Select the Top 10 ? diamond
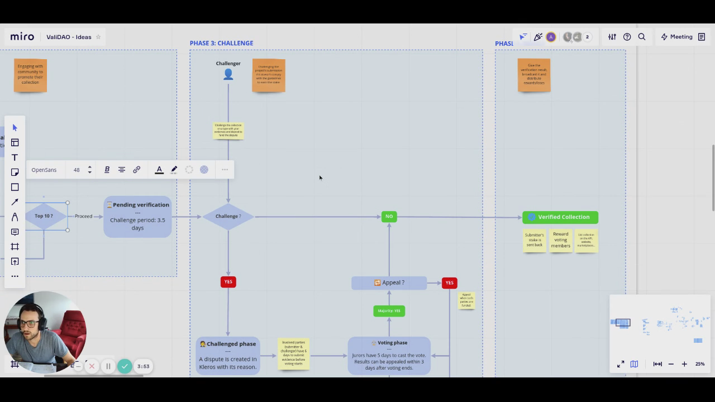 coord(44,216)
